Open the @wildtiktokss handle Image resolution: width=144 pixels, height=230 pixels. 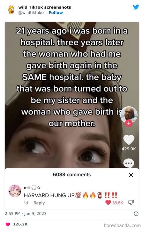click(32, 13)
